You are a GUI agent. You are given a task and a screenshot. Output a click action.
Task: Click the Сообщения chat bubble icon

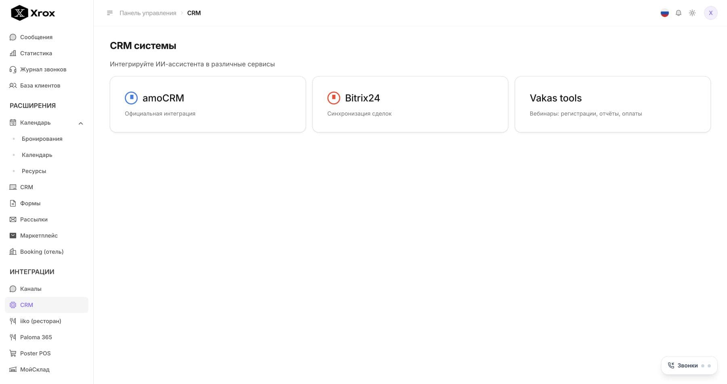click(x=13, y=37)
